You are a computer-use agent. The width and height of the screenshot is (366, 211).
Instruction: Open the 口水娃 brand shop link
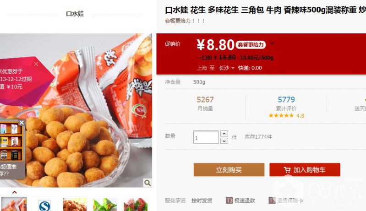tap(75, 14)
